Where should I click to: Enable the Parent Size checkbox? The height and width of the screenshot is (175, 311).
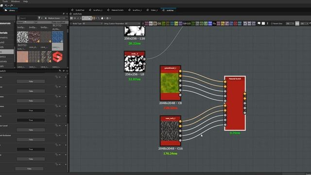click(272, 24)
